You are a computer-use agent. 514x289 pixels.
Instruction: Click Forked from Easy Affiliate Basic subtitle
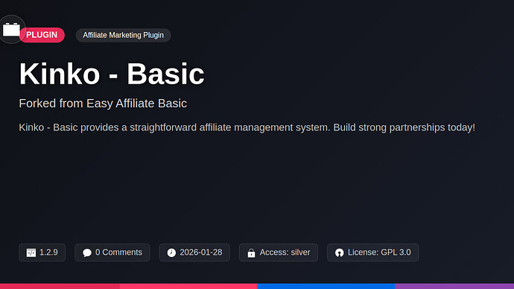coord(103,104)
